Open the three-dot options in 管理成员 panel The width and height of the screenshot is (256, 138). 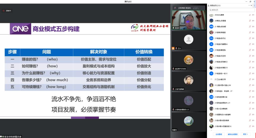(x=249, y=5)
